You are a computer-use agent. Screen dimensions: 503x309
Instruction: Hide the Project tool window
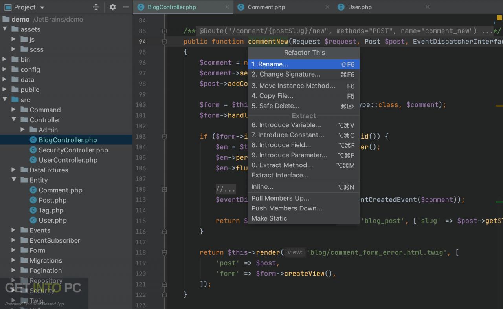(126, 7)
